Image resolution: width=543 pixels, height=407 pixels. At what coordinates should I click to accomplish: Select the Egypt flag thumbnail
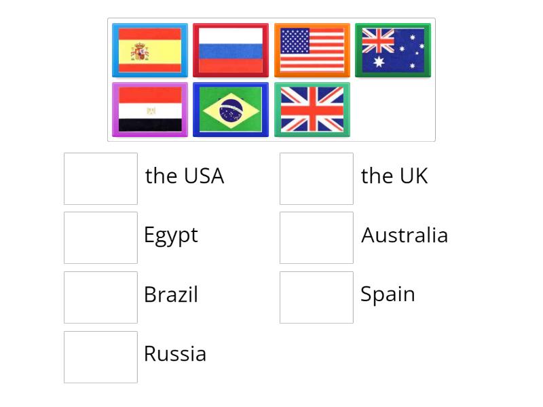(149, 109)
